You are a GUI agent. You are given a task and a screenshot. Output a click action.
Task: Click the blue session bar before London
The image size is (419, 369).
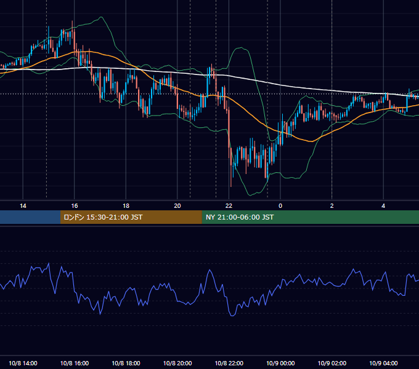click(x=30, y=217)
